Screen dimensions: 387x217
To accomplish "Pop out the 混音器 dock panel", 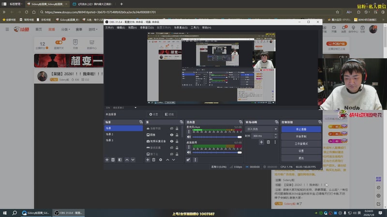I will (x=240, y=122).
